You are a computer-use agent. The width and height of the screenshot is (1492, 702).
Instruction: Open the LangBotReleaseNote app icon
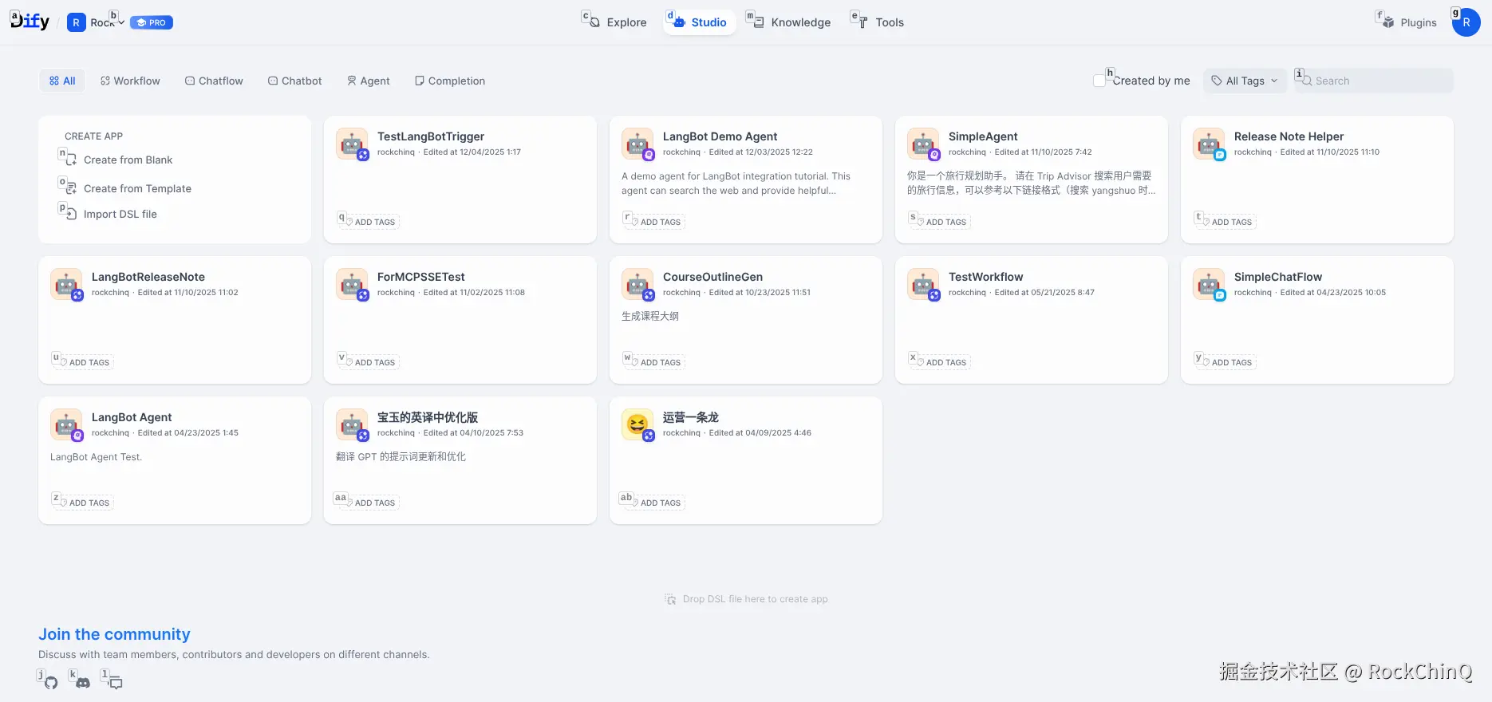(66, 285)
